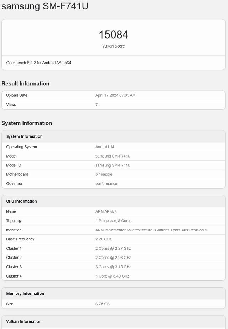Screen dimensions: 228x329
Task: Click the Motherboard value pineapple
Action: pos(104,174)
